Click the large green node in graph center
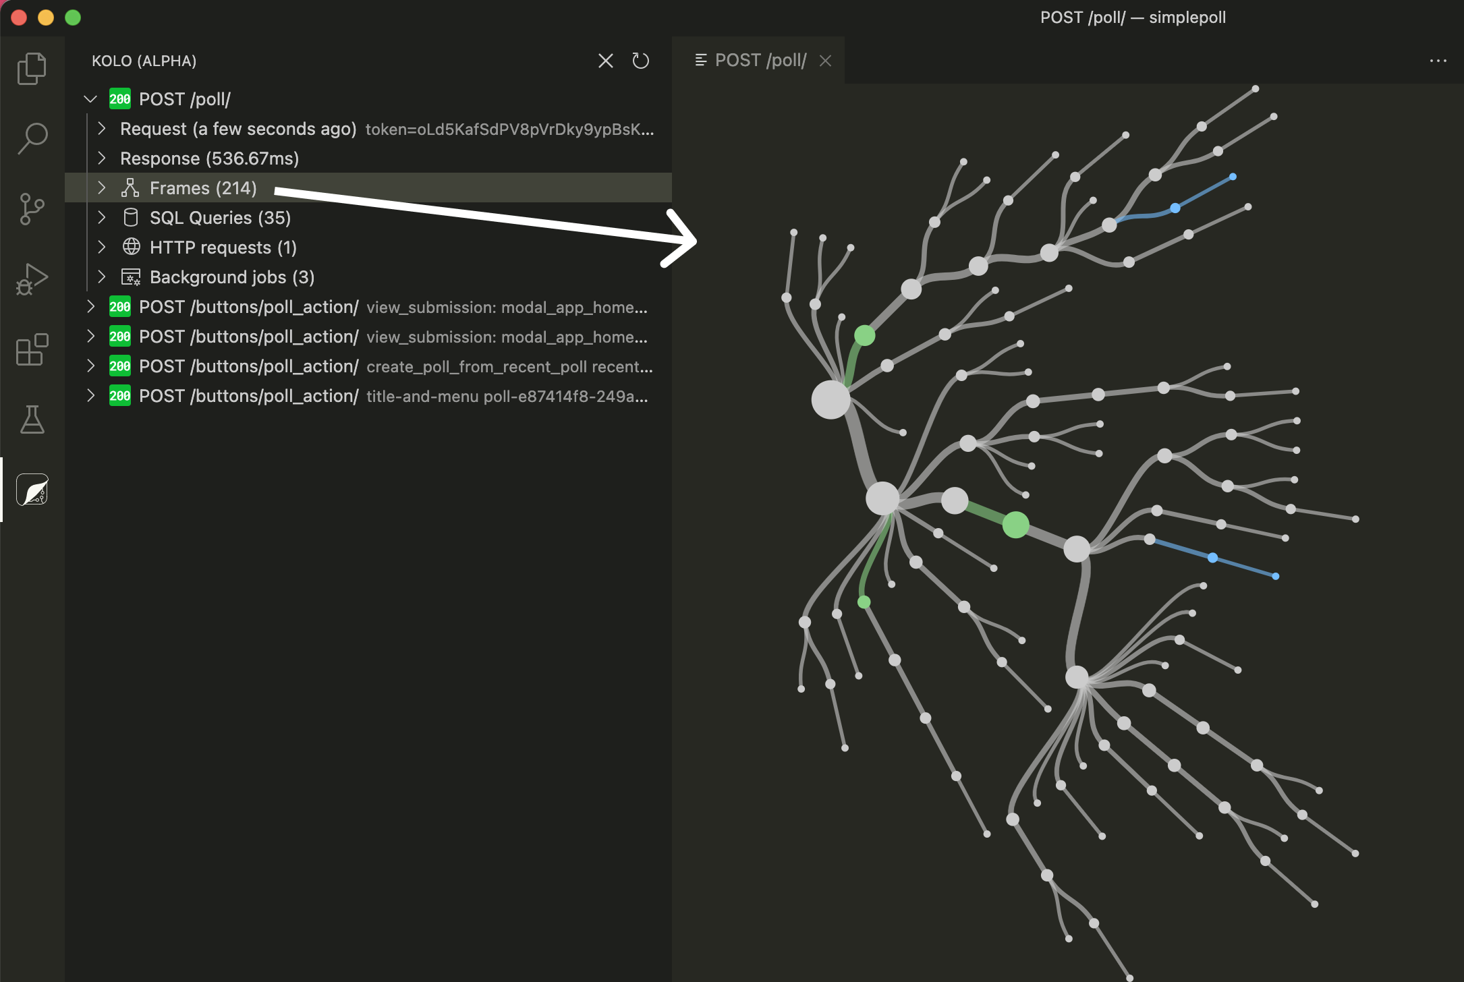The image size is (1464, 982). [x=1015, y=524]
